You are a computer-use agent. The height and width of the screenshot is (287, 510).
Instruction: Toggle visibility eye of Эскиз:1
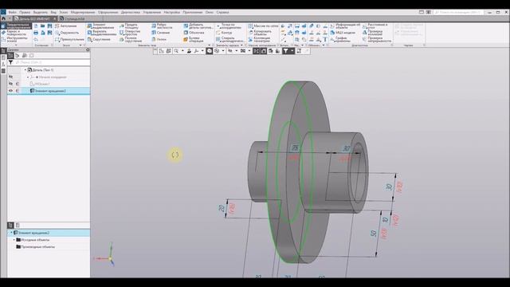coord(10,84)
